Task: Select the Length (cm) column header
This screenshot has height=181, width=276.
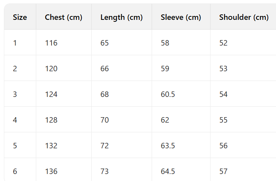Action: 121,17
